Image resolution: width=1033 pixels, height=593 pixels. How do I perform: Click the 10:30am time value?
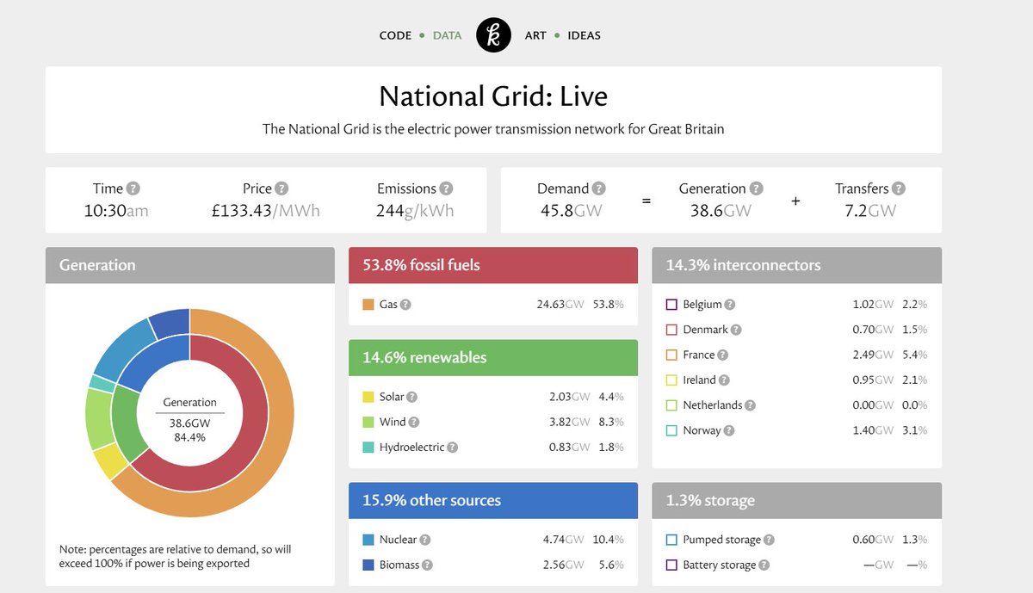tap(116, 210)
